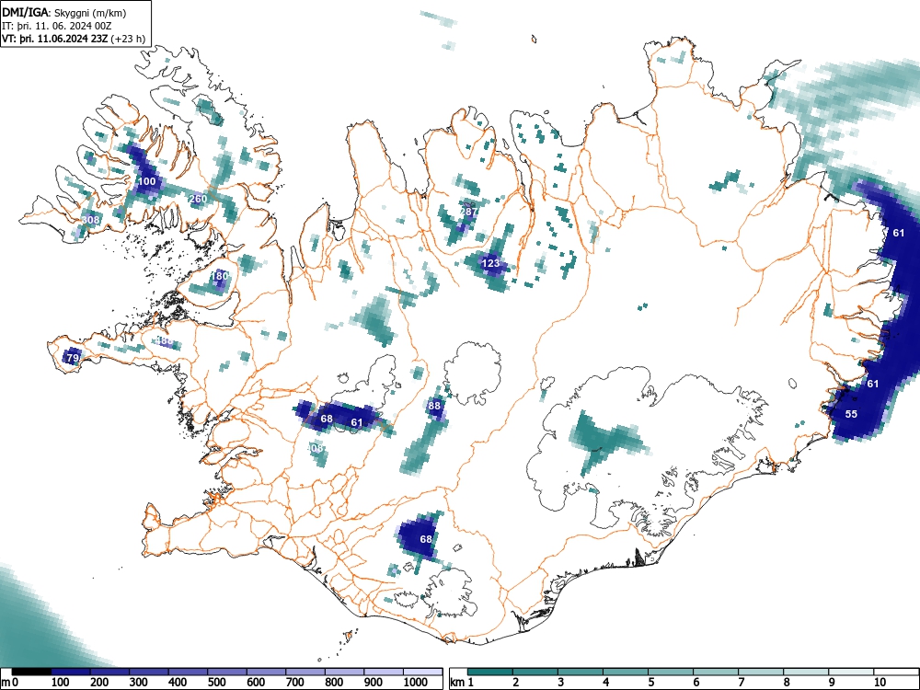Click the 61 label directly above the 55
The width and height of the screenshot is (920, 690).
873,384
